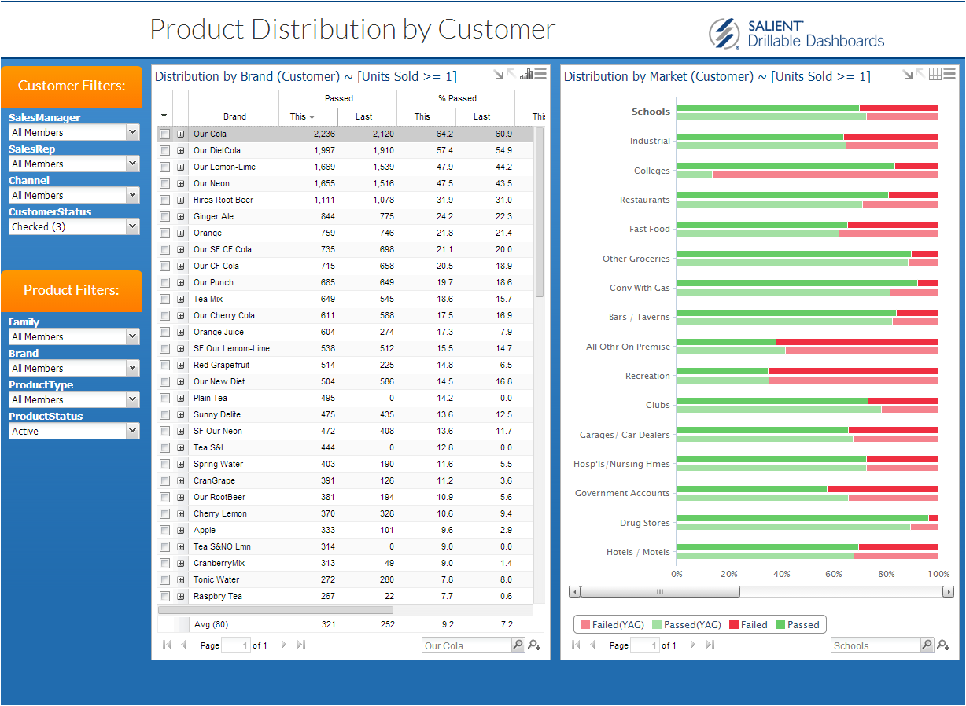The height and width of the screenshot is (706, 966).
Task: Check the Raspbry Tea row checkbox
Action: (x=164, y=596)
